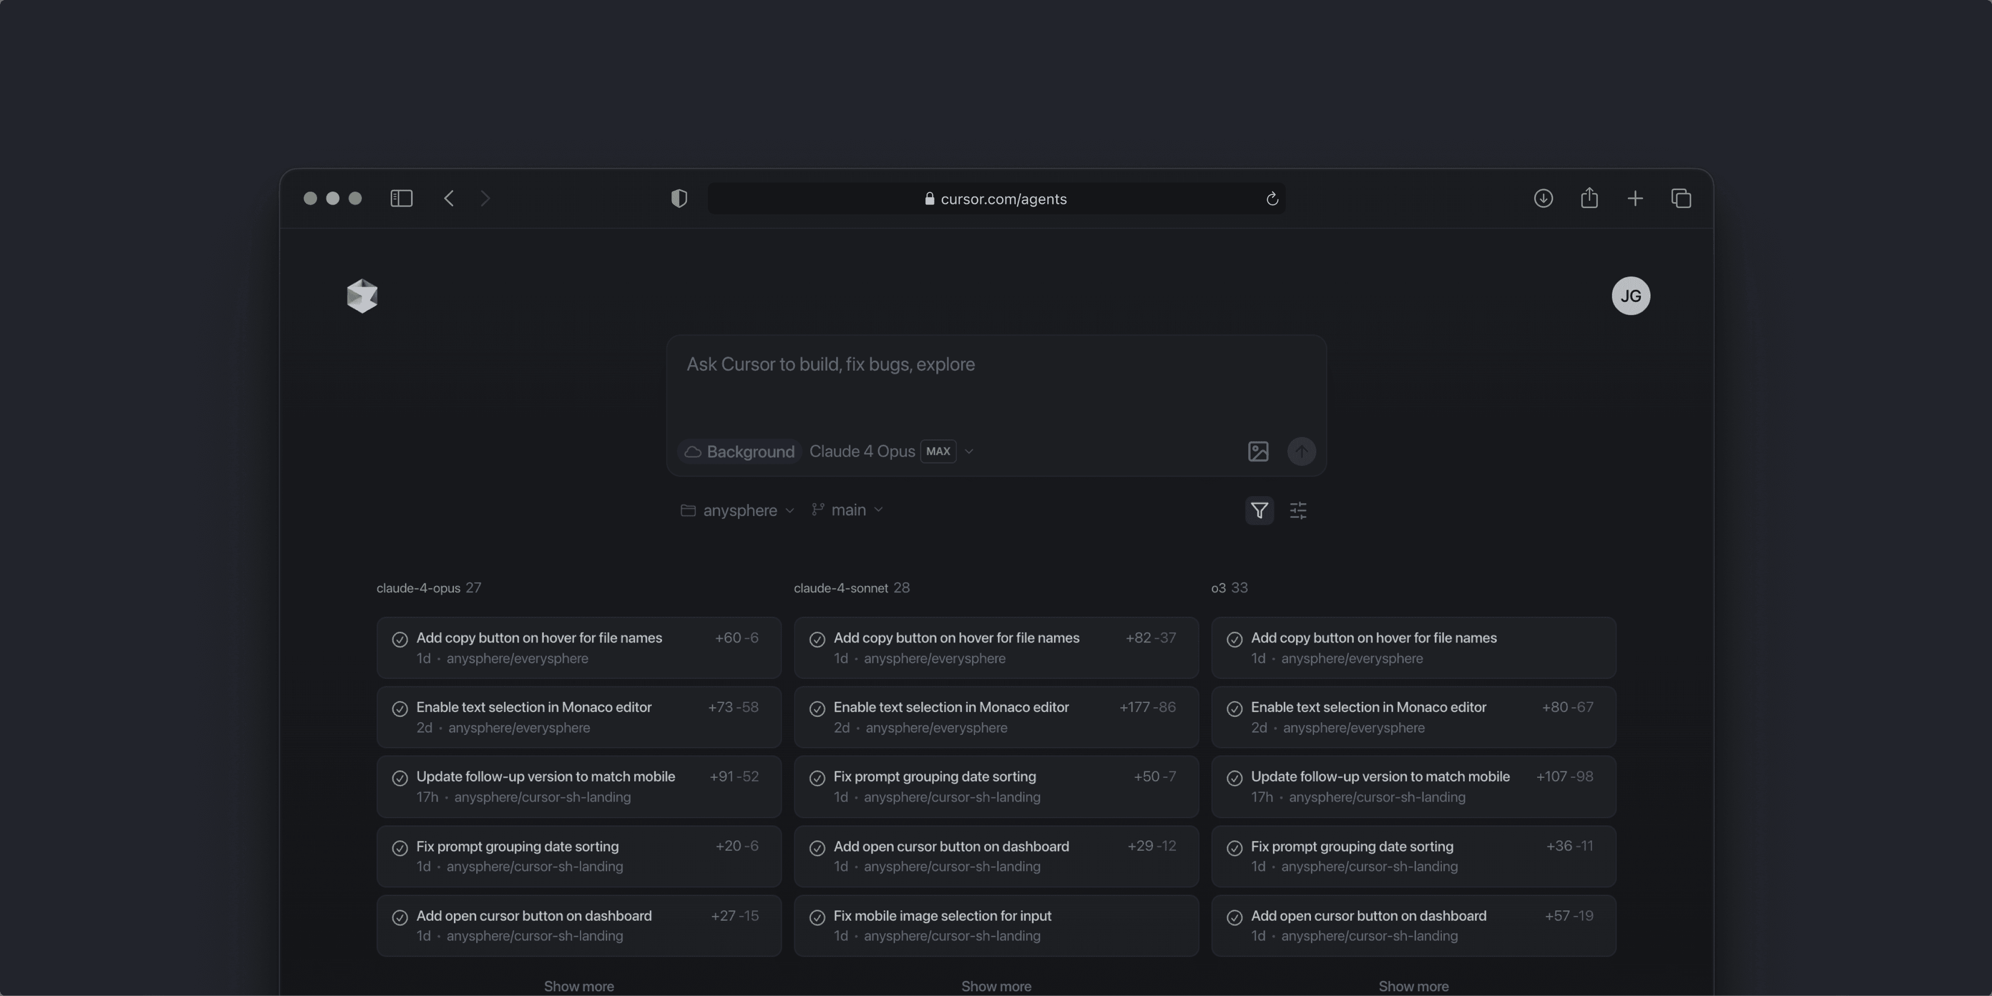1992x996 pixels.
Task: Open the browser downloads icon
Action: 1543,199
